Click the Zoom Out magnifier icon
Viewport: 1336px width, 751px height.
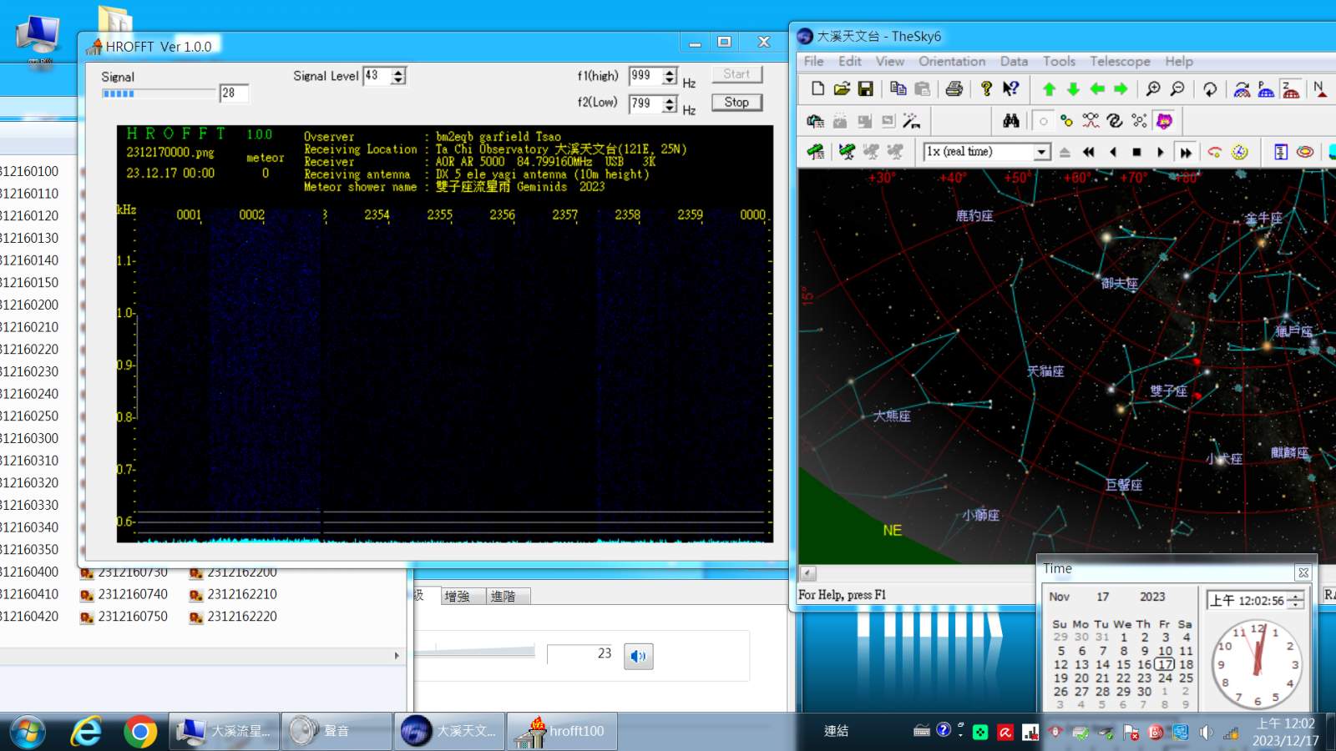pyautogui.click(x=1177, y=89)
